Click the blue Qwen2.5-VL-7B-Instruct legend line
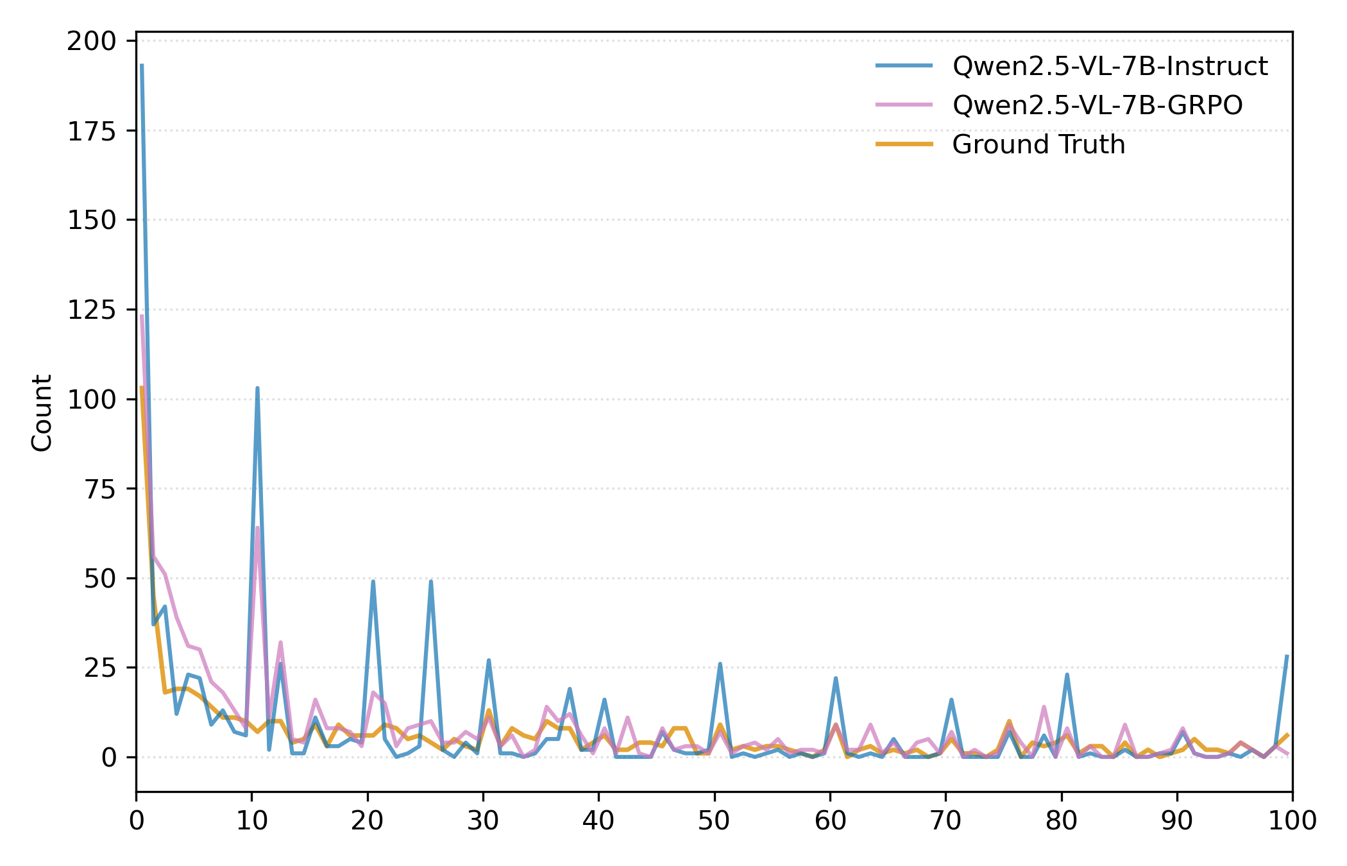The image size is (1347, 866). 904,65
